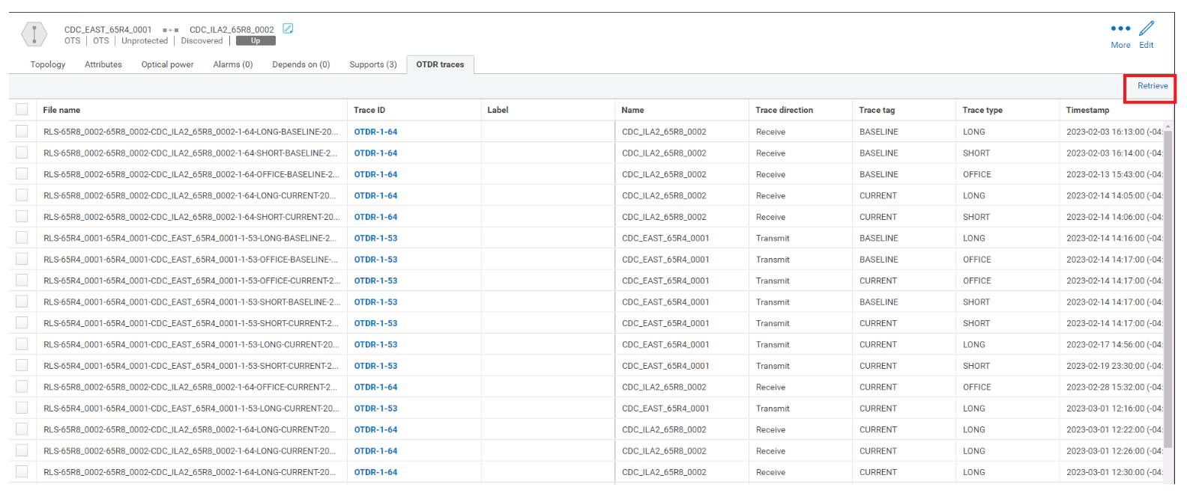Click Transmit in the 2023-02-17 14:56:00 row

pyautogui.click(x=773, y=345)
